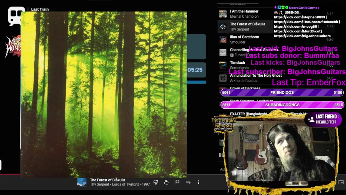Click the add to queue icon

point(188,182)
